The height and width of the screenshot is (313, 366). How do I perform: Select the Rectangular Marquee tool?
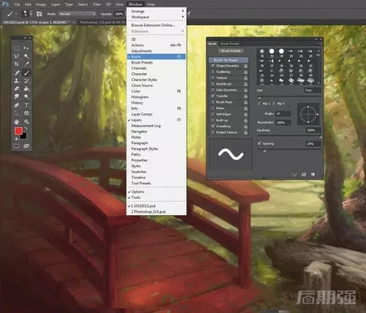pyautogui.click(x=16, y=48)
